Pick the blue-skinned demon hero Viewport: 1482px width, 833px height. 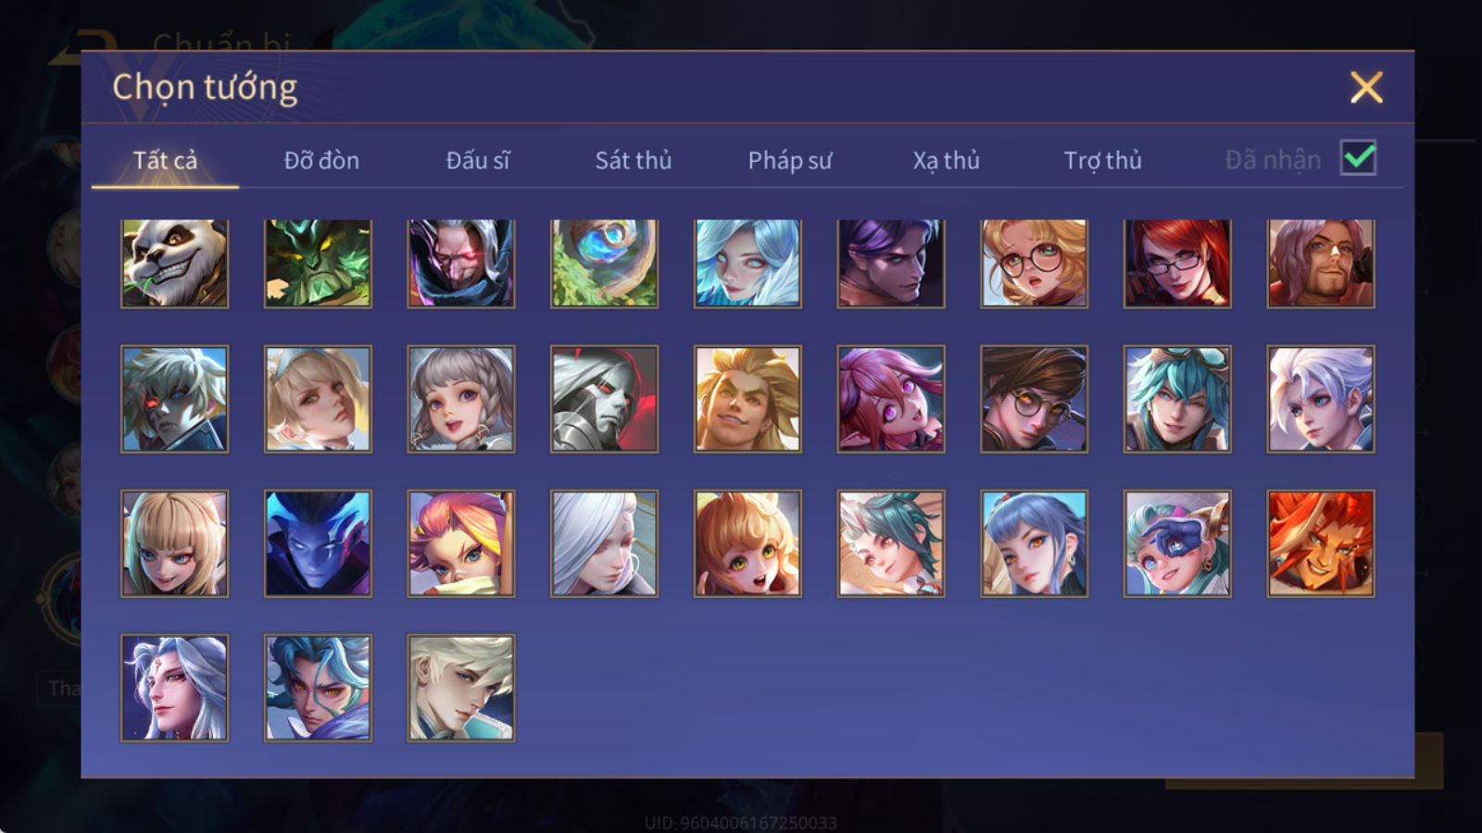(318, 543)
